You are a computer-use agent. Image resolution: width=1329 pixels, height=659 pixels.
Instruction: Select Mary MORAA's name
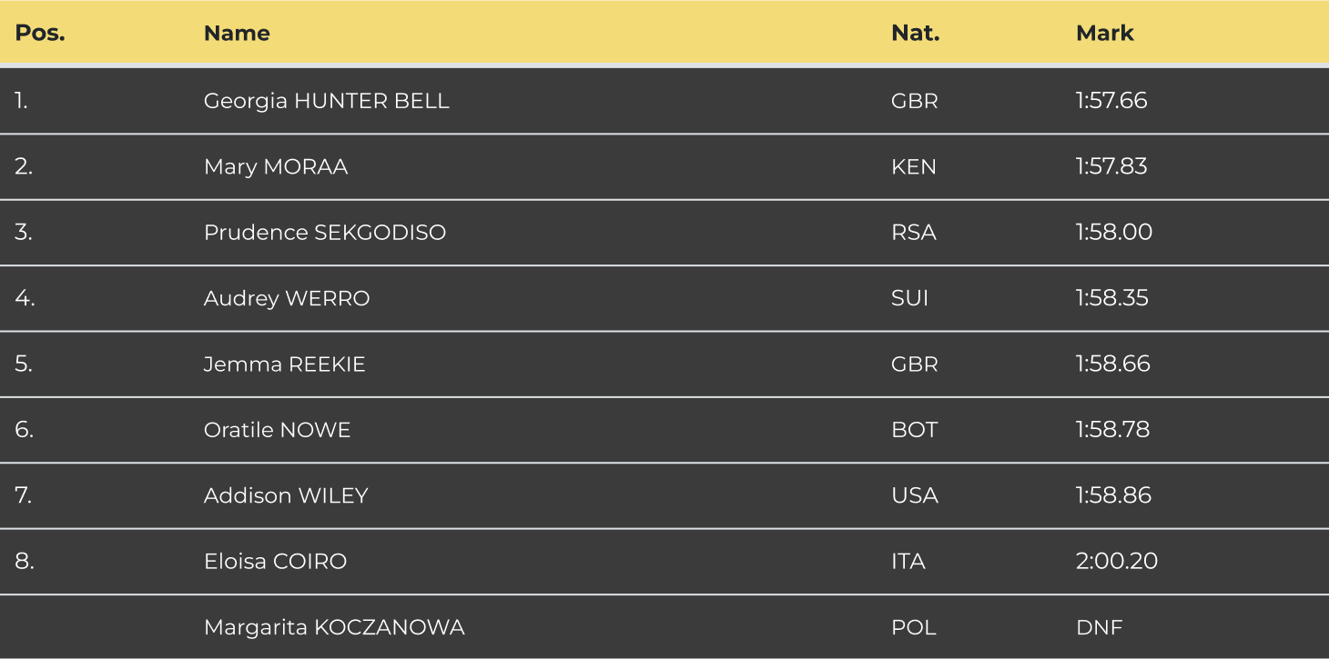(x=275, y=167)
